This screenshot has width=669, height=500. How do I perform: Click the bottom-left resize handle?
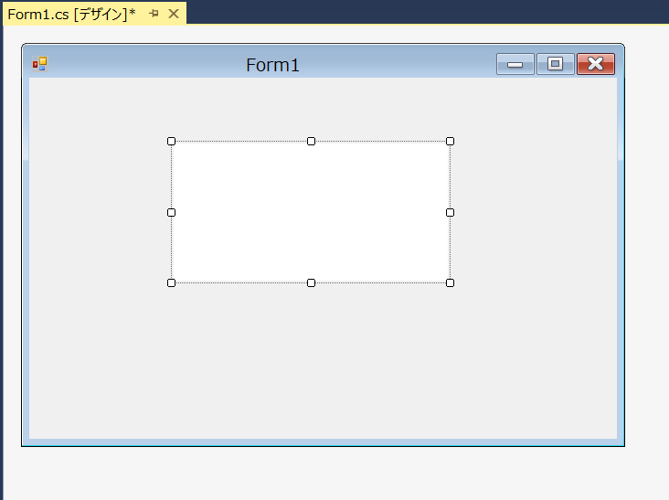point(171,282)
